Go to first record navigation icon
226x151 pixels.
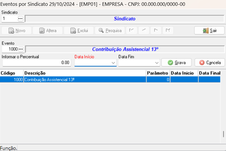tap(131, 30)
